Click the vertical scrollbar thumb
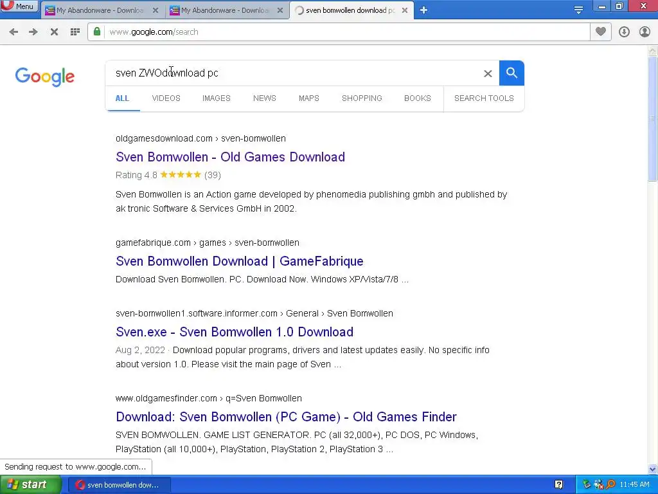Screen dimensions: 658x494 [652, 118]
